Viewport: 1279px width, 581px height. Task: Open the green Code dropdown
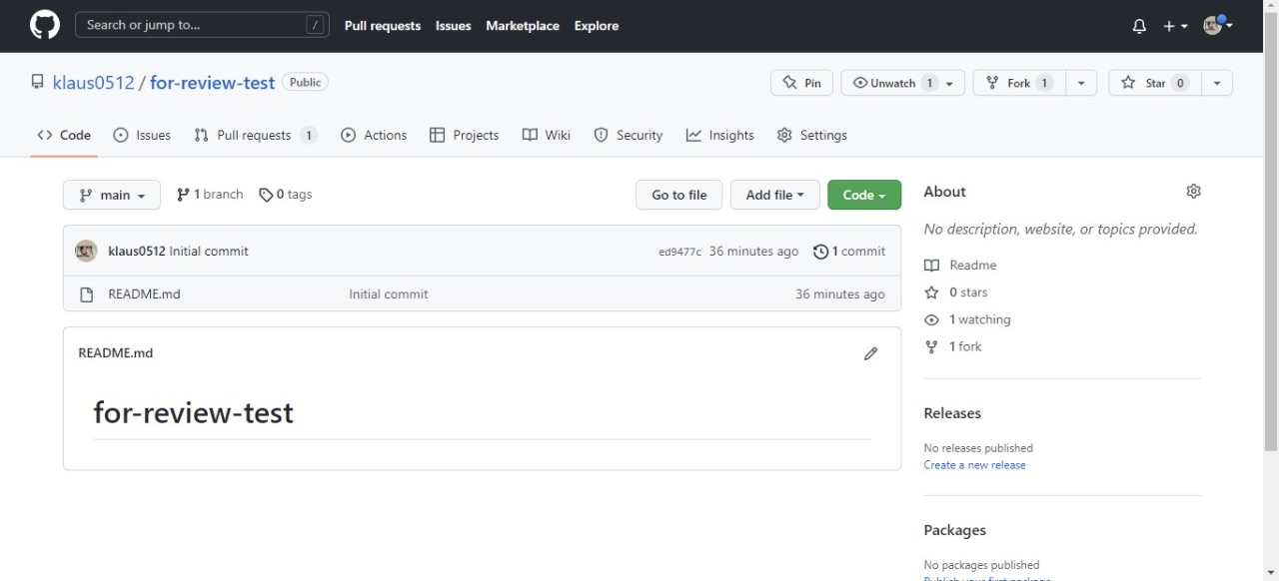coord(864,195)
